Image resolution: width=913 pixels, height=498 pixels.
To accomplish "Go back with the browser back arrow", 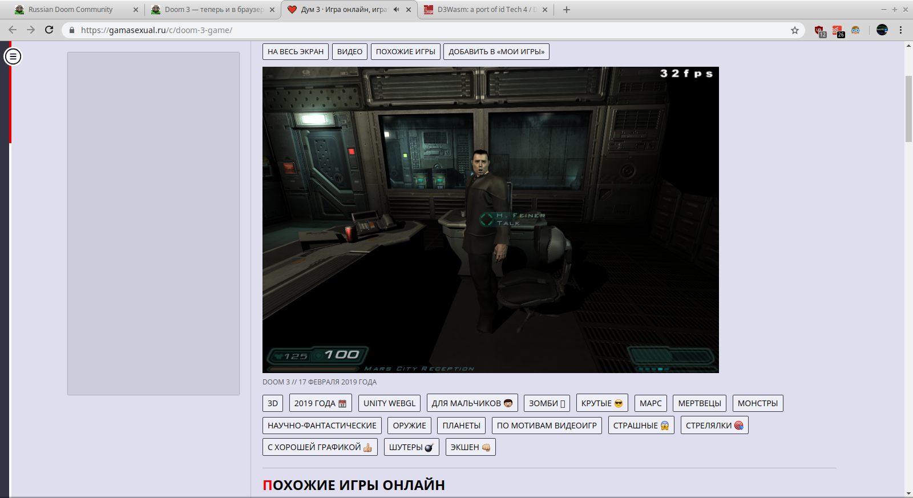I will point(13,30).
